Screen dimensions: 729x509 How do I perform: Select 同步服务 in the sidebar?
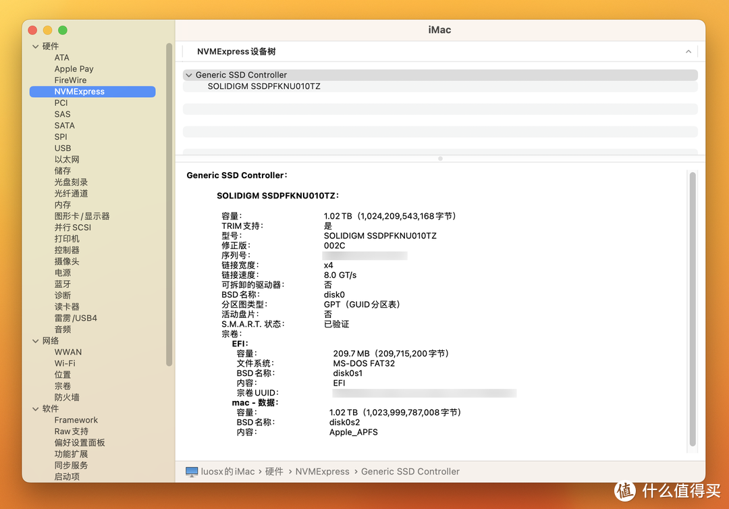pos(71,465)
